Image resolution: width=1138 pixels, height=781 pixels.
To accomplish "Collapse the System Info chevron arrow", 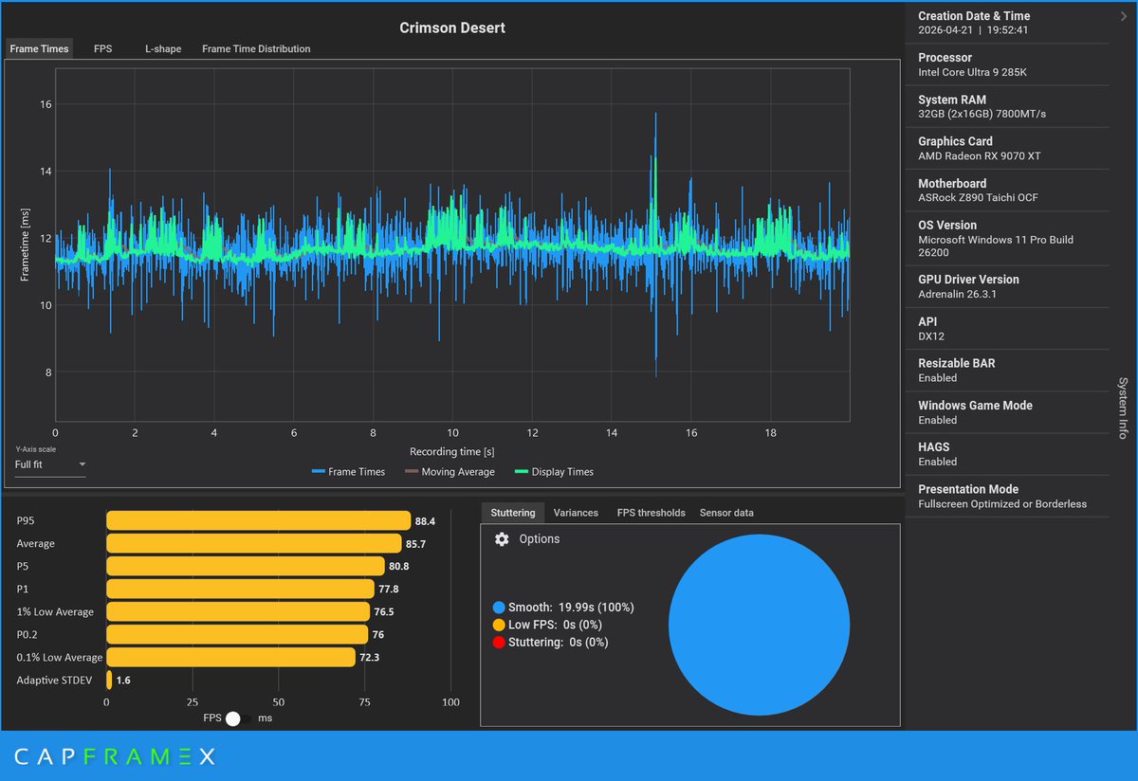I will tap(1124, 16).
